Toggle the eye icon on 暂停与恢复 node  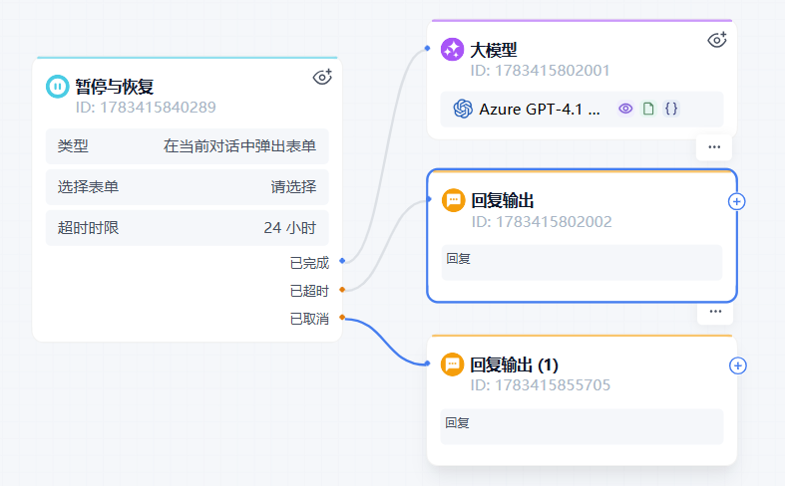pyautogui.click(x=322, y=77)
